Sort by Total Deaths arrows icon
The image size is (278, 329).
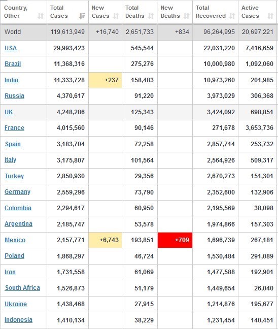tap(151, 16)
